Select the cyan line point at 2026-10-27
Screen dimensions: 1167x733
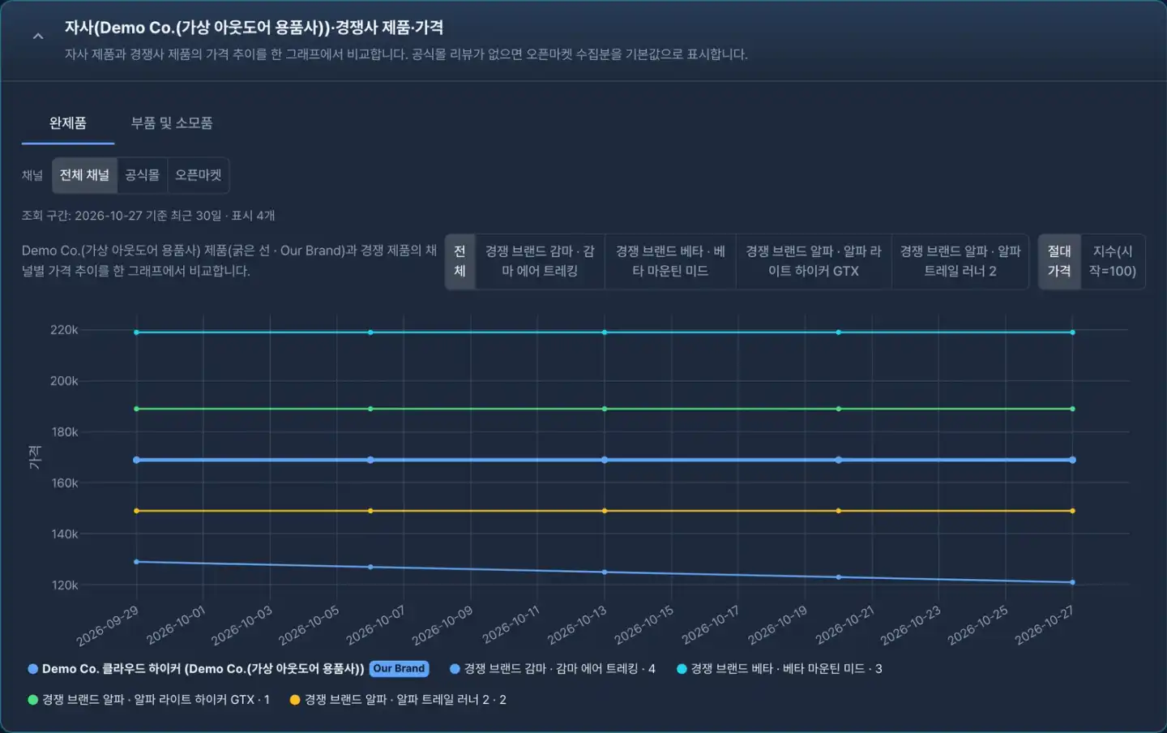(1072, 332)
